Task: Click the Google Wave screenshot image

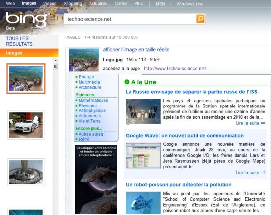Action: [143, 155]
